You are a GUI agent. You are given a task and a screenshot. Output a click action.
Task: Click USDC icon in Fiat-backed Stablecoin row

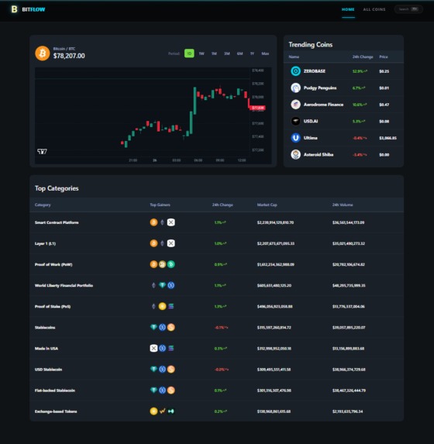click(x=162, y=390)
